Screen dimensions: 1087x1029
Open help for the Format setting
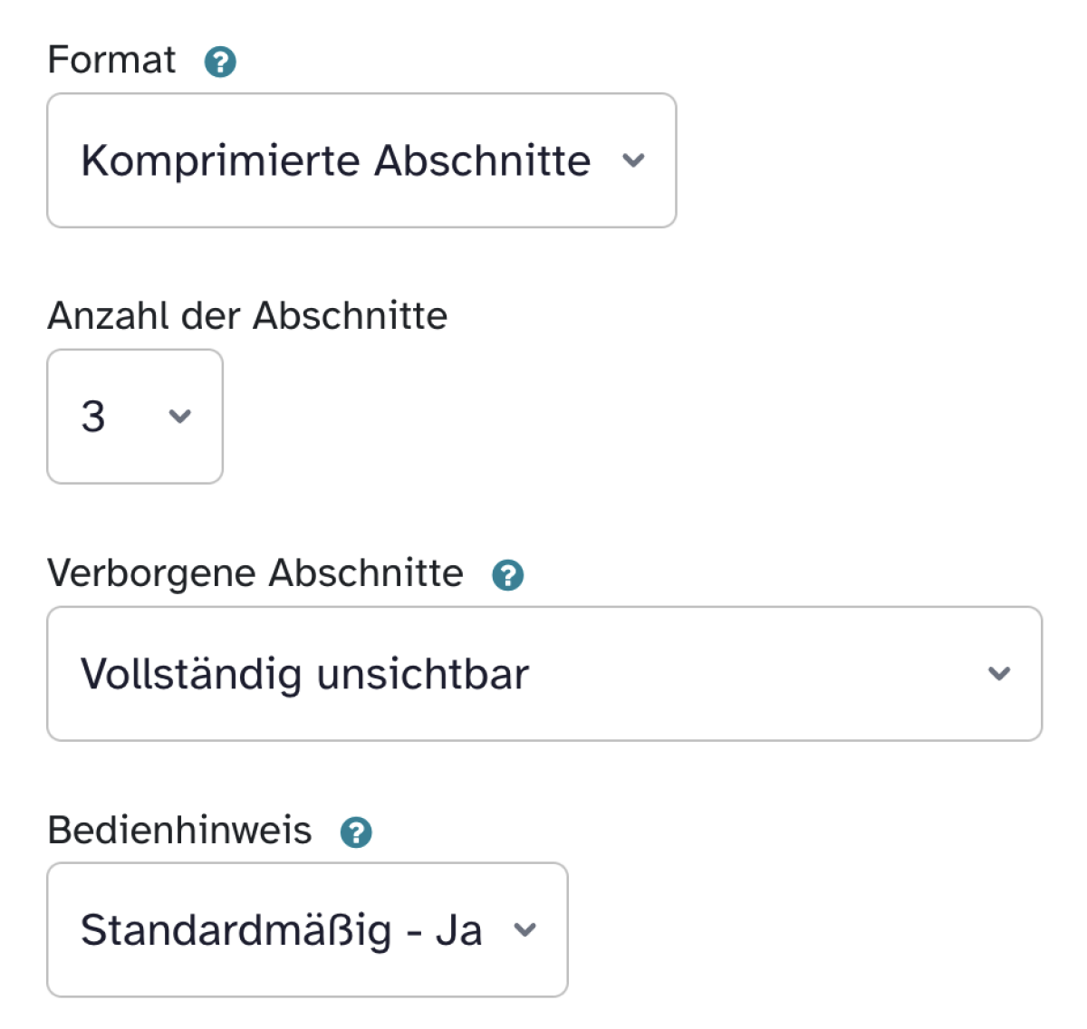click(x=220, y=63)
